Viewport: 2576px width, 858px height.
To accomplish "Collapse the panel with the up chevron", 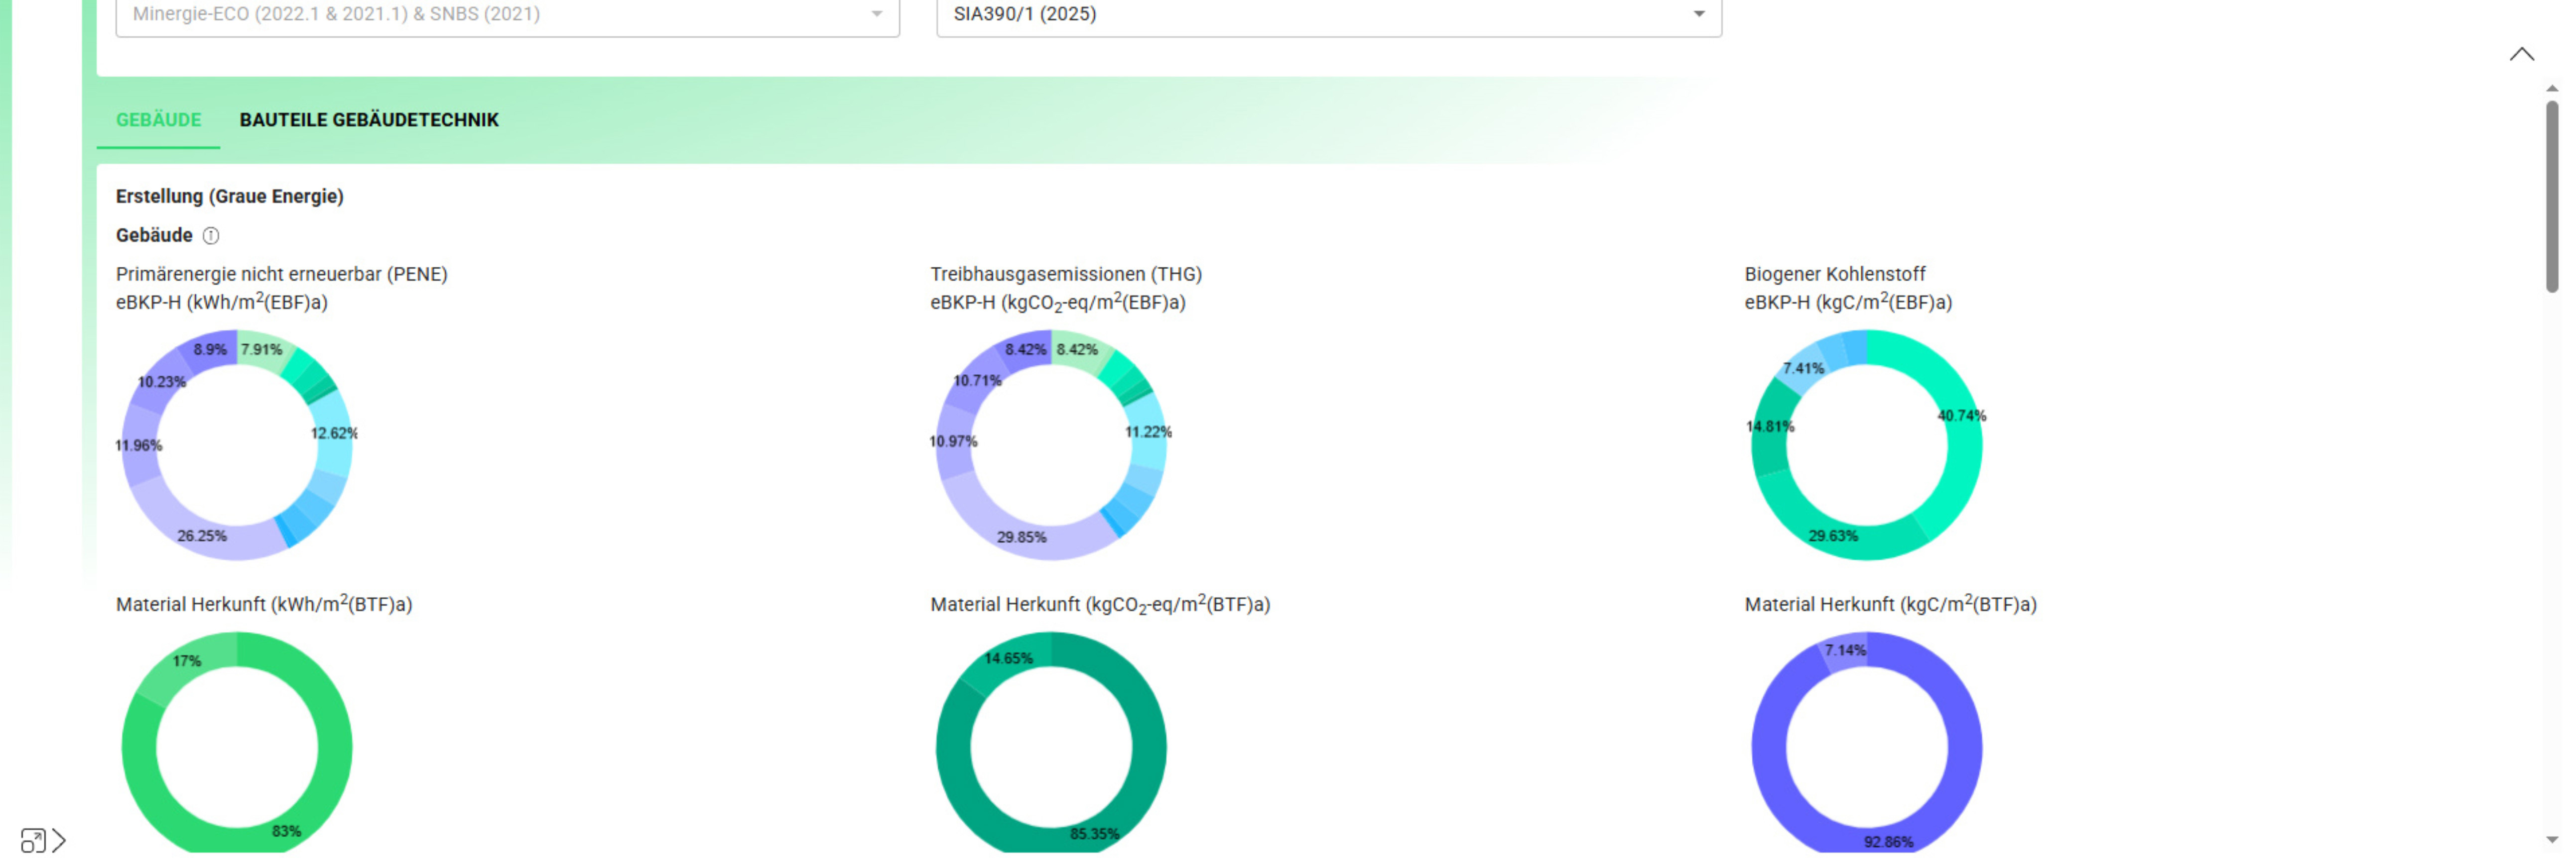I will pyautogui.click(x=2521, y=54).
